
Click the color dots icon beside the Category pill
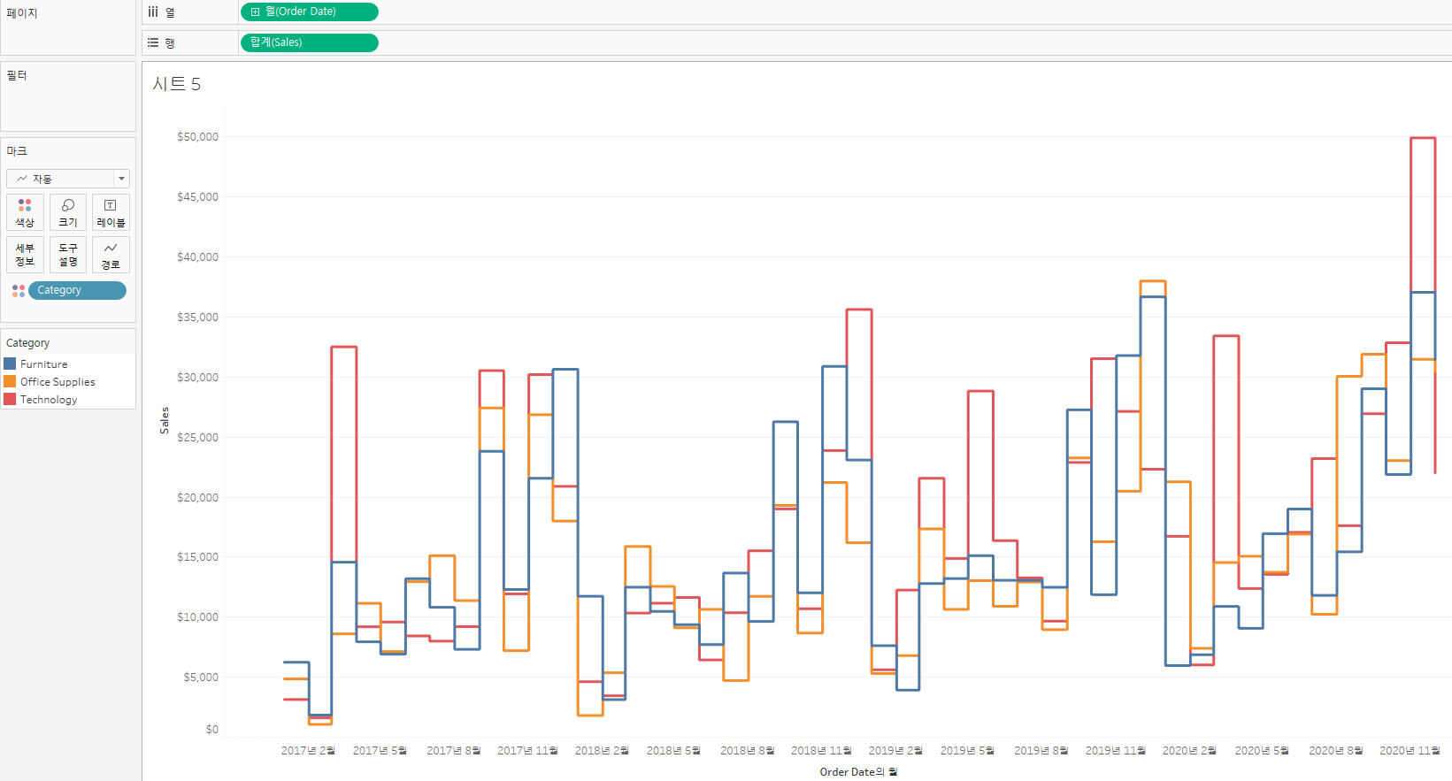click(19, 290)
